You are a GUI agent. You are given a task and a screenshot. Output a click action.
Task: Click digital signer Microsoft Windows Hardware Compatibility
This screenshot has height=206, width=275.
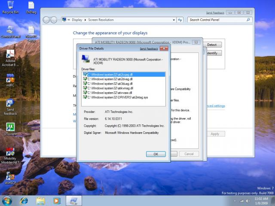pyautogui.click(x=132, y=133)
